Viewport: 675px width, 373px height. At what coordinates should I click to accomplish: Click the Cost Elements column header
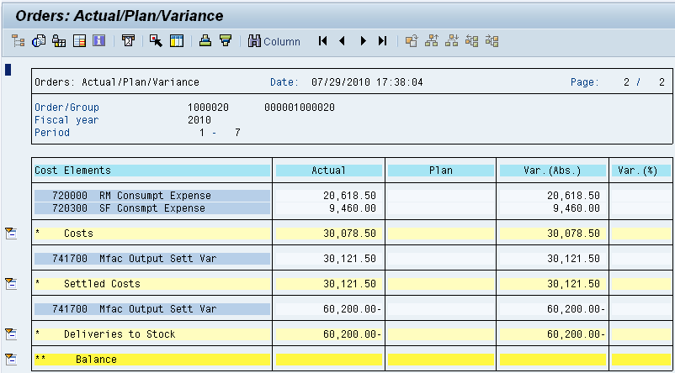(x=152, y=171)
